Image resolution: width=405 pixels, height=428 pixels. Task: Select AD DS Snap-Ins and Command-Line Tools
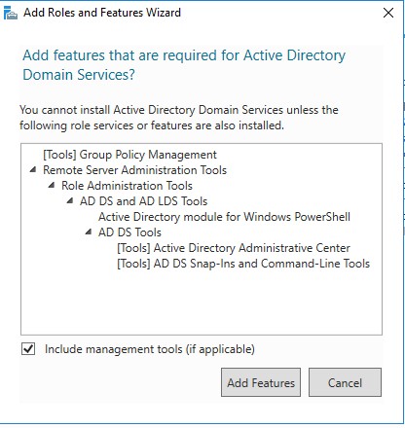[x=243, y=264]
